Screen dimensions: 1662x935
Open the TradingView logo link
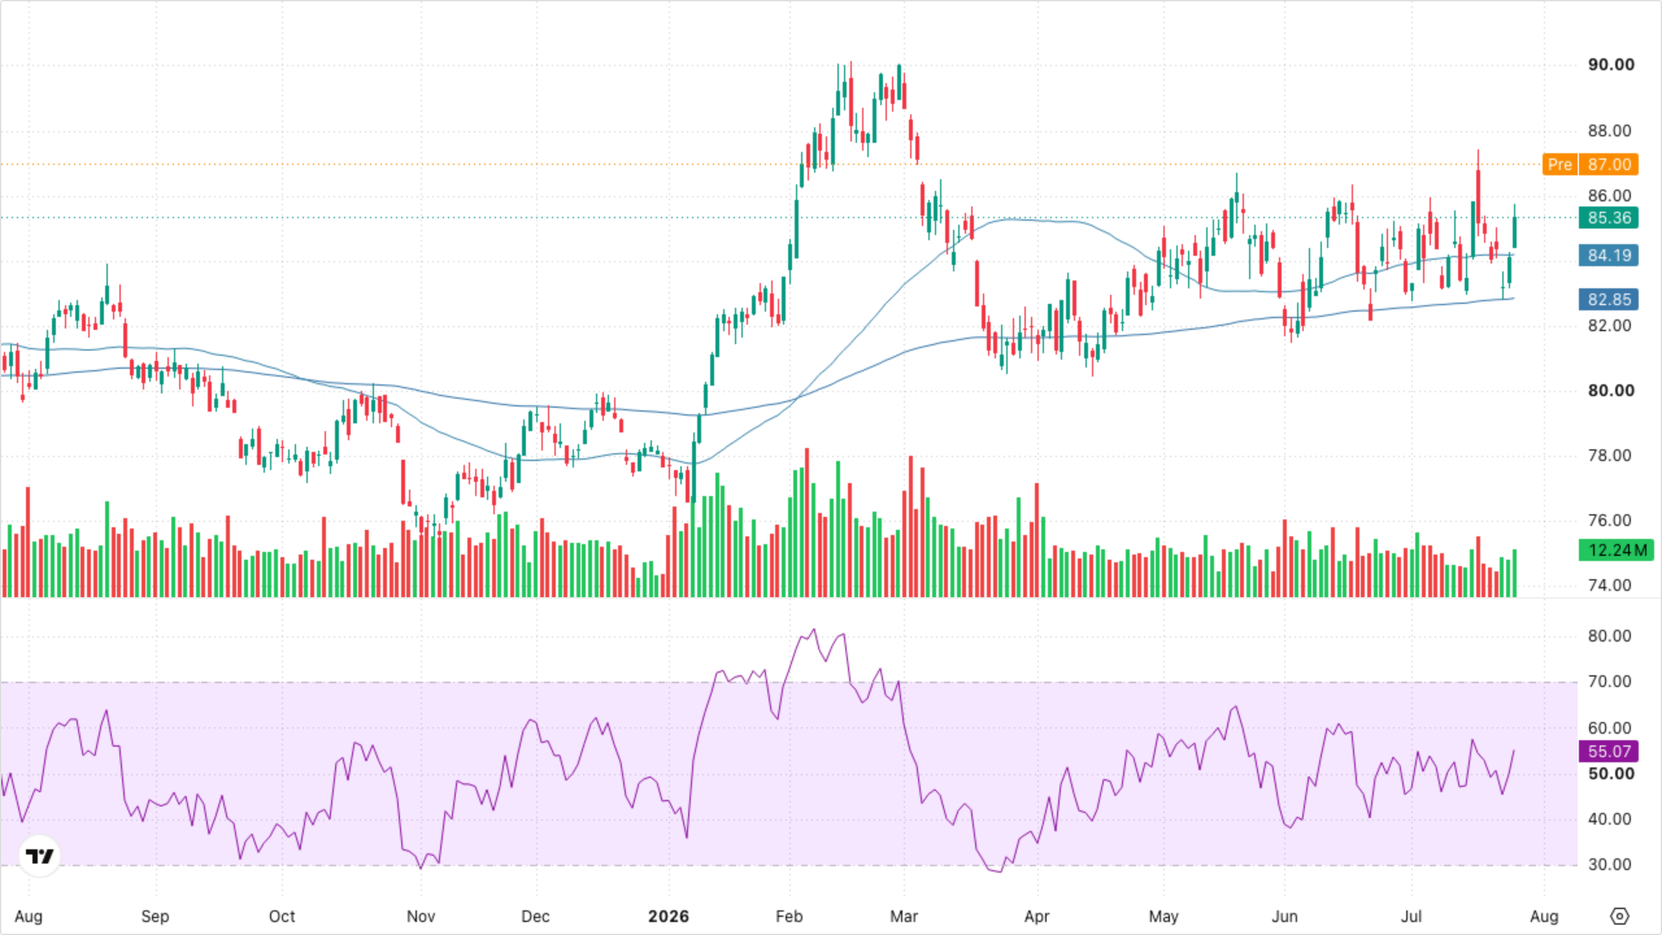(x=40, y=856)
